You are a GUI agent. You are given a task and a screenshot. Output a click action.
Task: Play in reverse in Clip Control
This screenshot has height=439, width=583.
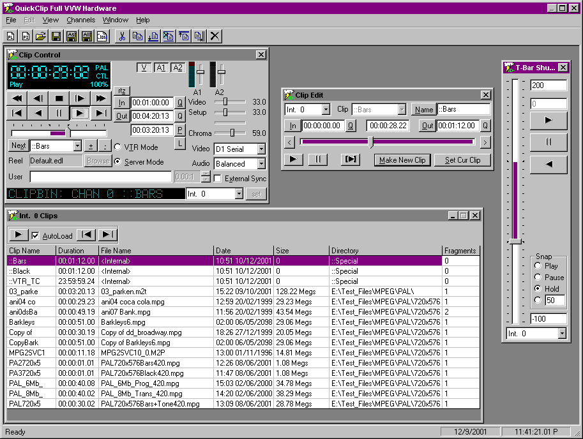38,113
